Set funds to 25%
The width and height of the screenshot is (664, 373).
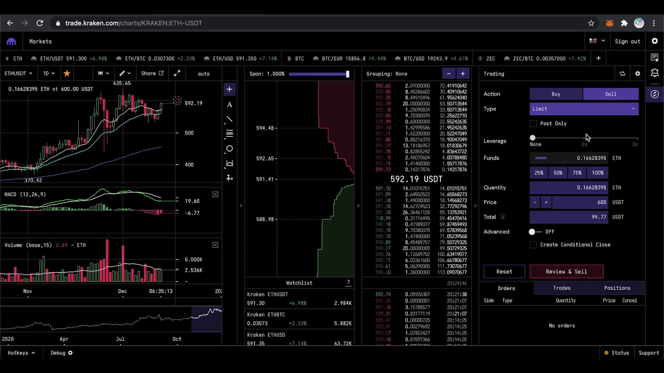(x=539, y=173)
